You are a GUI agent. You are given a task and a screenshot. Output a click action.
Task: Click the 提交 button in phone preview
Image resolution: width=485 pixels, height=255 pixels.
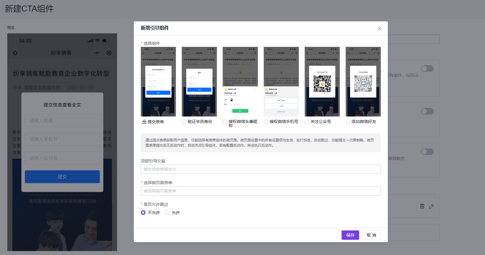pyautogui.click(x=62, y=177)
